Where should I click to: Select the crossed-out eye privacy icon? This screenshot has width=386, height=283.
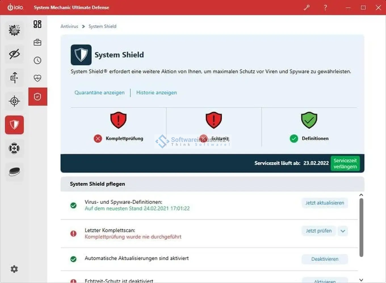pyautogui.click(x=14, y=54)
